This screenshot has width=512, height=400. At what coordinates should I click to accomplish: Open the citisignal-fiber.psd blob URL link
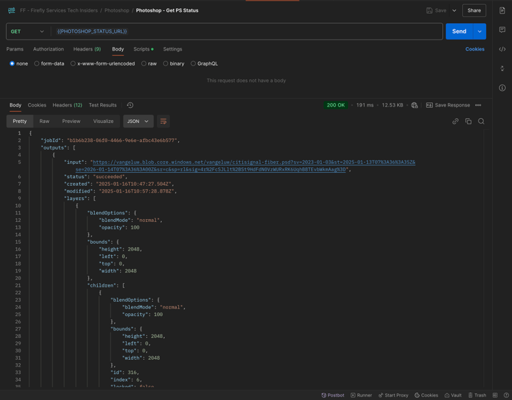point(245,166)
